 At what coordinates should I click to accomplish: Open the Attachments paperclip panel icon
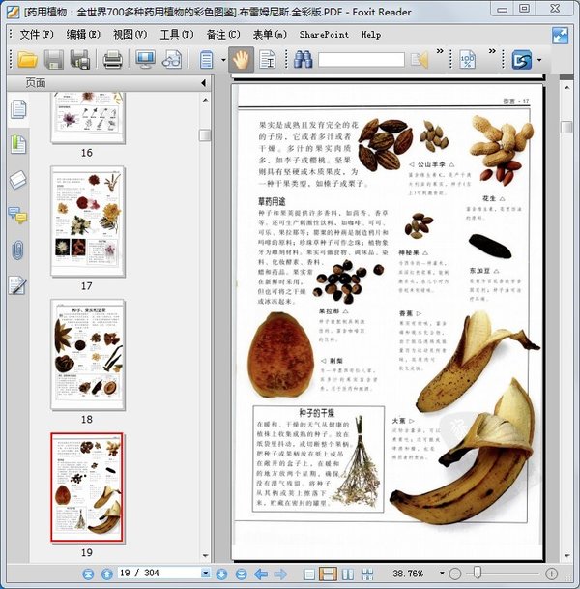tap(17, 250)
